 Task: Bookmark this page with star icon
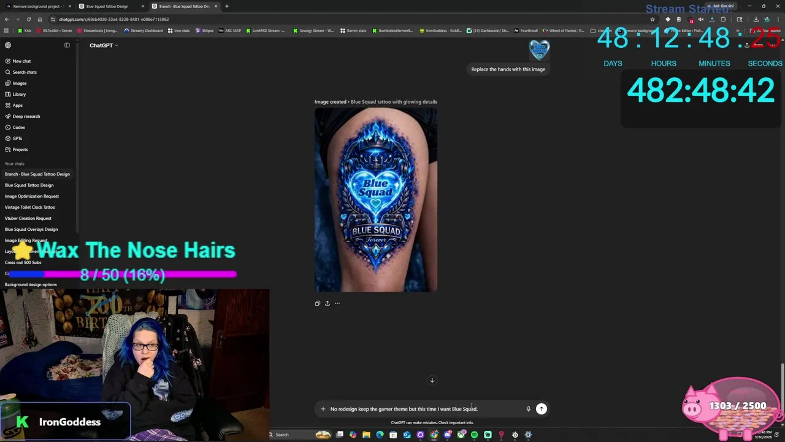pos(653,19)
